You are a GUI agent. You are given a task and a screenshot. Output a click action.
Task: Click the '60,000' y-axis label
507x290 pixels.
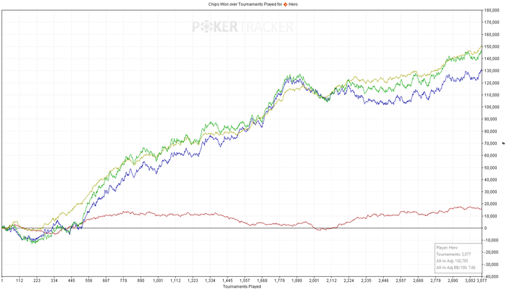click(x=491, y=155)
